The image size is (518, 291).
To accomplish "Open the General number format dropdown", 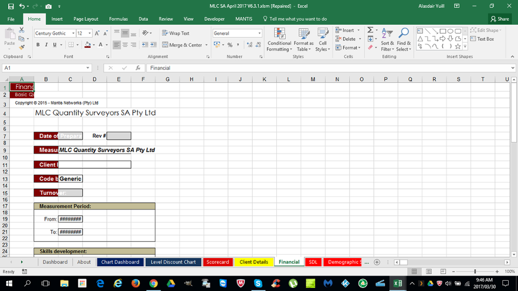I will pyautogui.click(x=259, y=33).
